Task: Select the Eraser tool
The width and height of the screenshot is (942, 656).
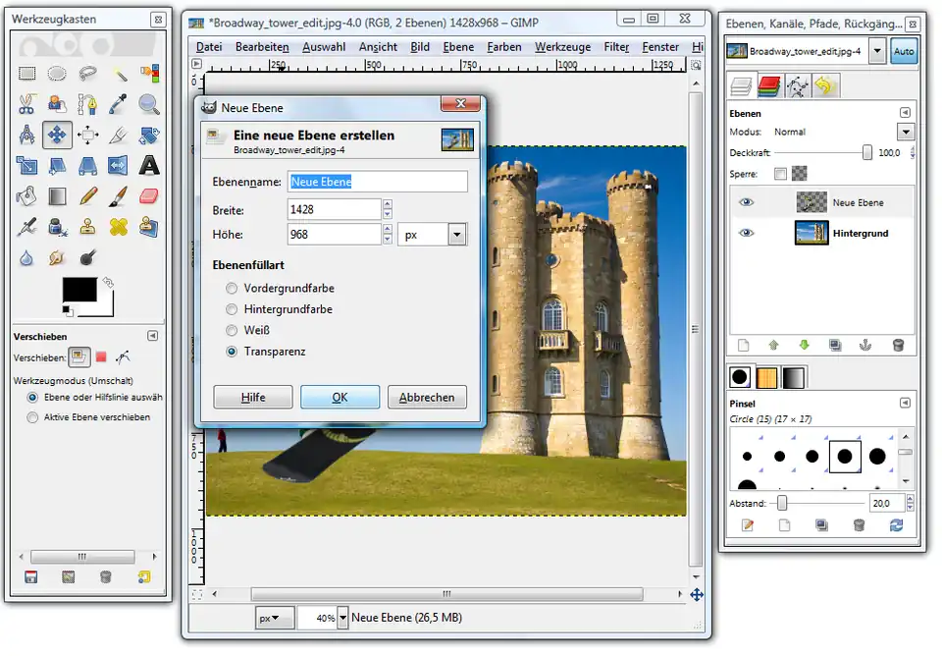Action: click(149, 196)
